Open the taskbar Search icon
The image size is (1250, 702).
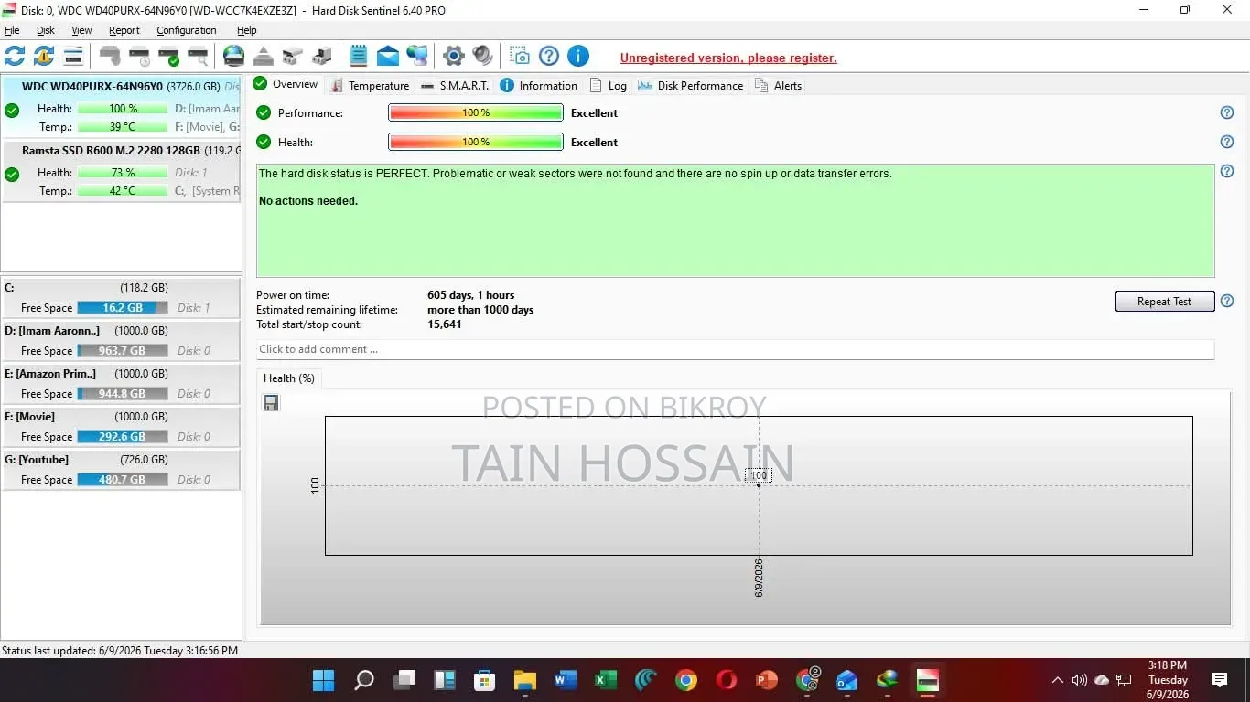364,680
